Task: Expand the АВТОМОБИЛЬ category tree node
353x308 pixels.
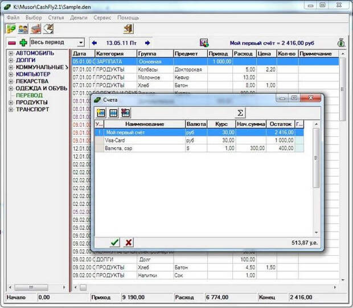Action: click(10, 53)
